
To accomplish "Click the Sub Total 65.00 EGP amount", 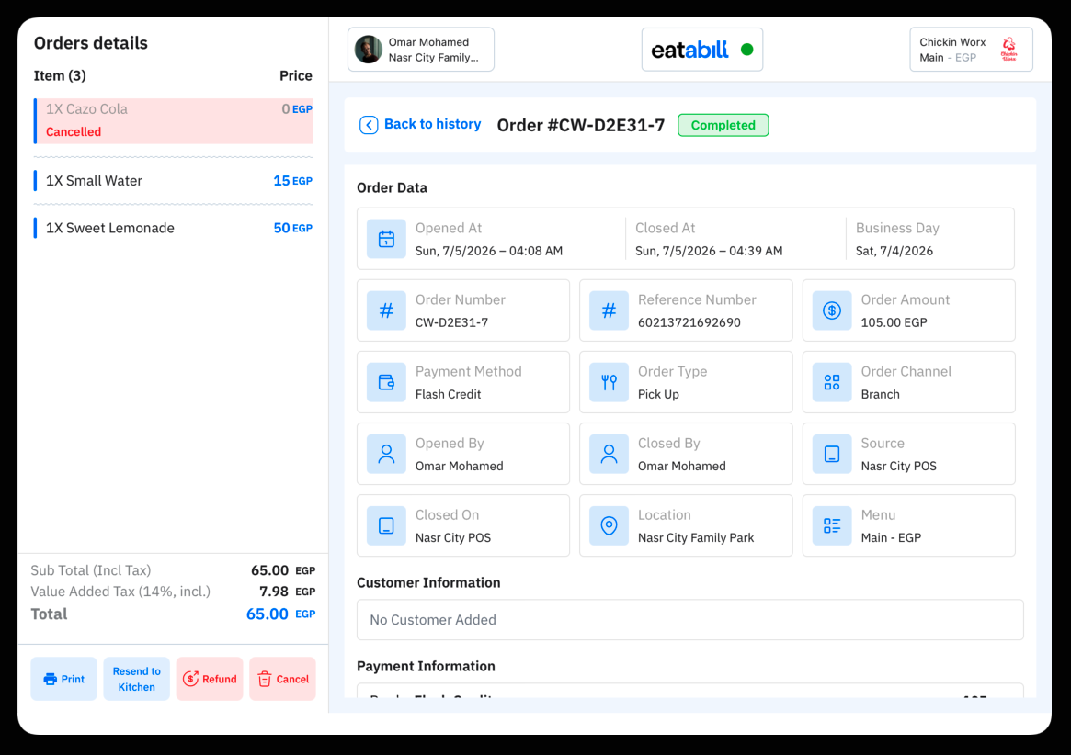I will [x=283, y=570].
